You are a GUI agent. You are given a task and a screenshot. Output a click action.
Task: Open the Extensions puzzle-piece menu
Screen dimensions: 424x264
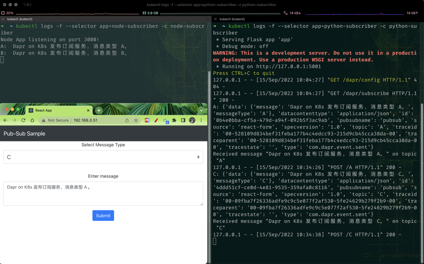click(174, 120)
